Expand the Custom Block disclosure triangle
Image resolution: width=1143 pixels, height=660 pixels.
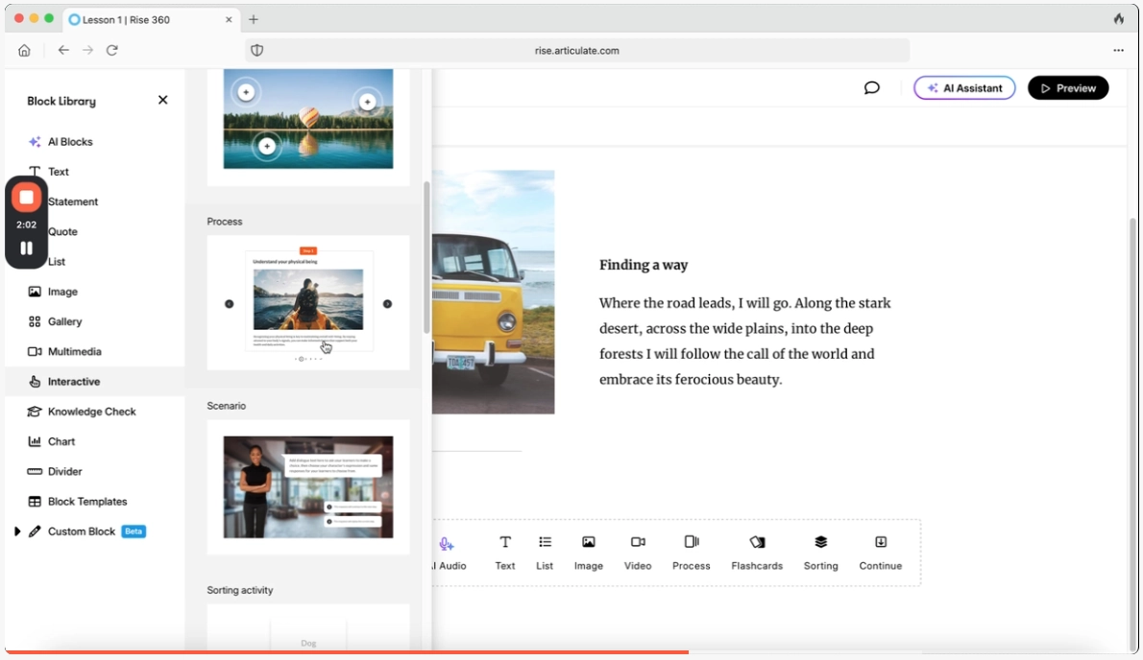(16, 531)
